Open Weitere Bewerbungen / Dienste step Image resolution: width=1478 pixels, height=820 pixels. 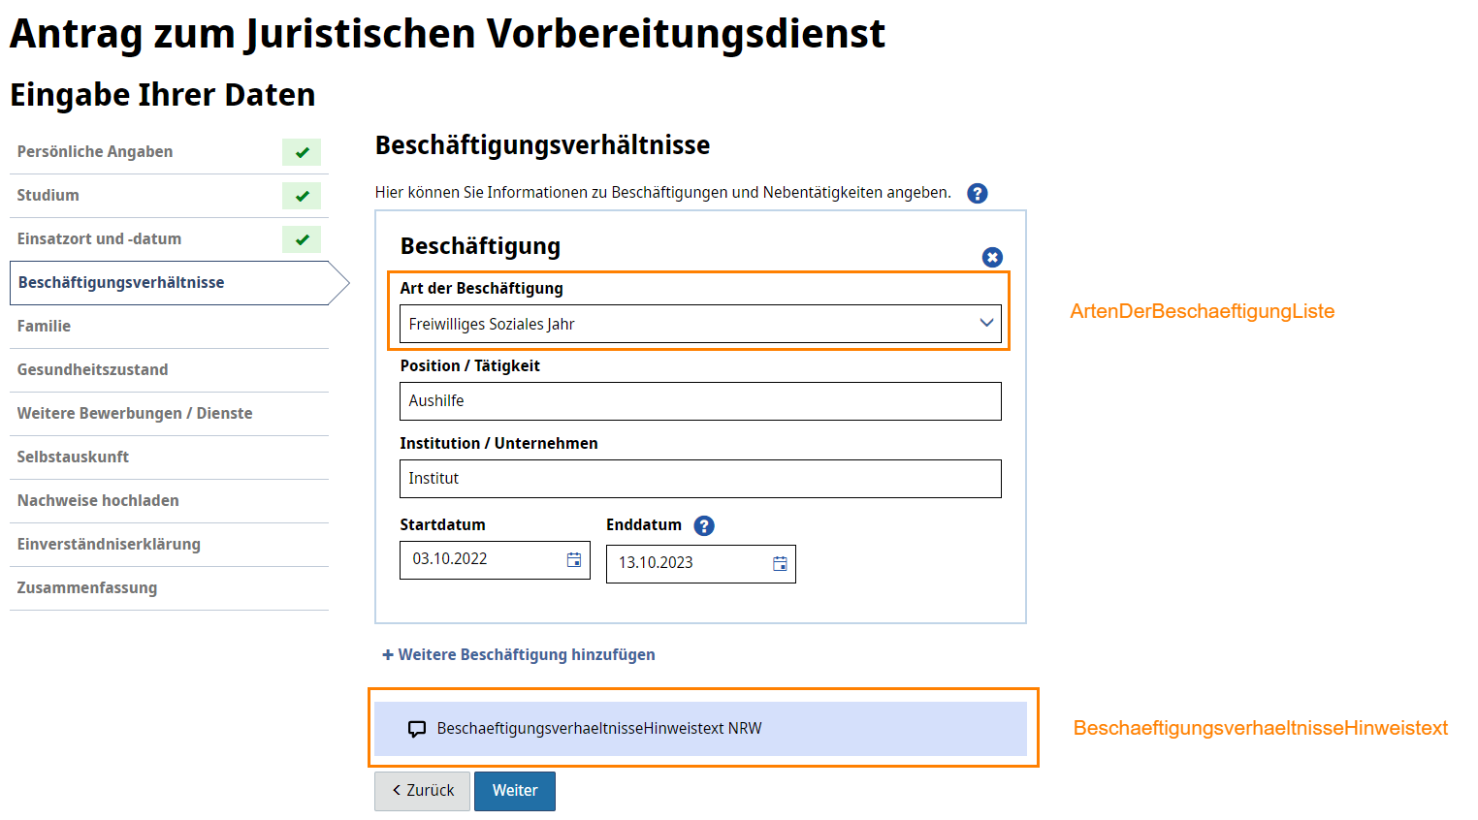click(x=169, y=414)
